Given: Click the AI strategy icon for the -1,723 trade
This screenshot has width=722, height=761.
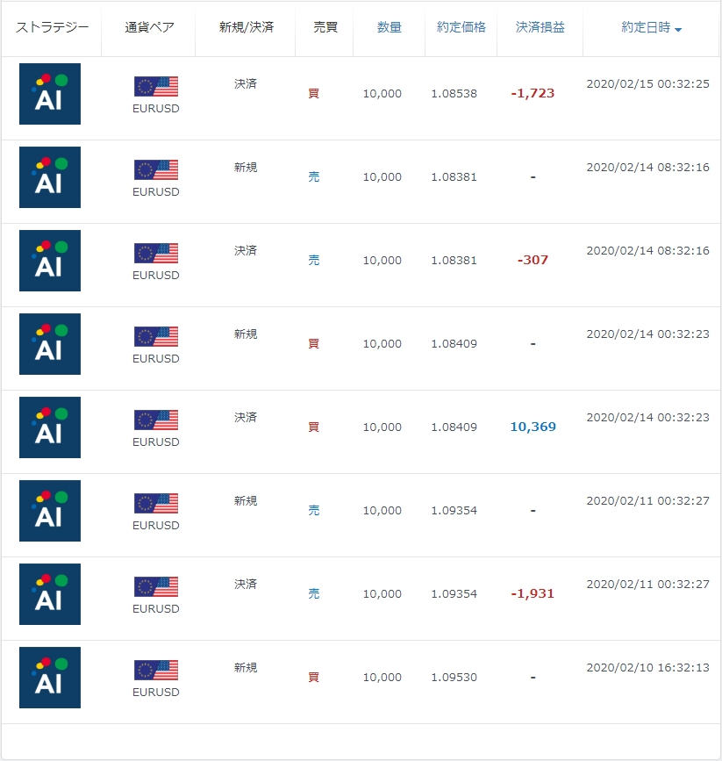Looking at the screenshot, I should pyautogui.click(x=50, y=94).
